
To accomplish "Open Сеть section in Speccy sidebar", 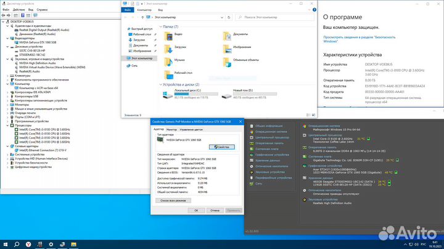I will [258, 183].
